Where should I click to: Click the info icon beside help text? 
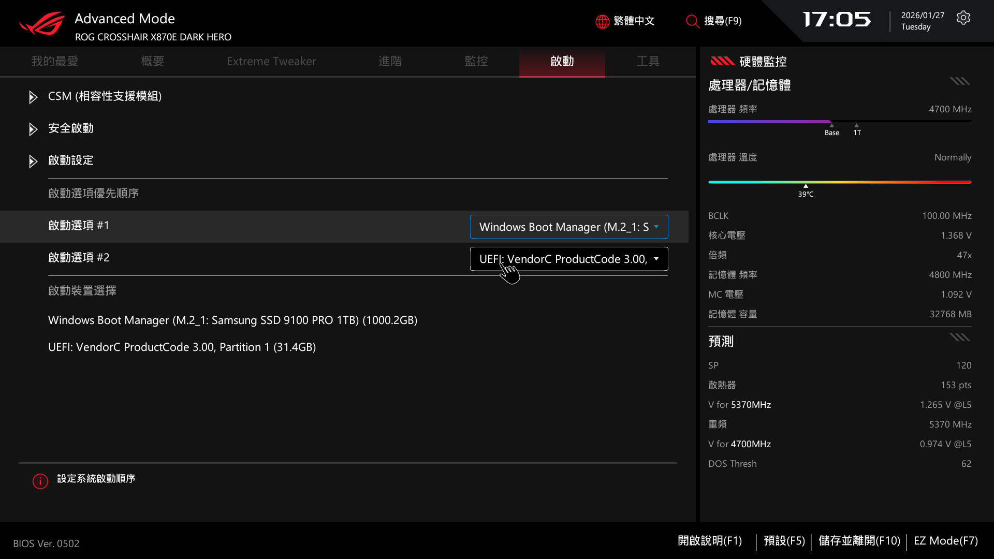[40, 481]
